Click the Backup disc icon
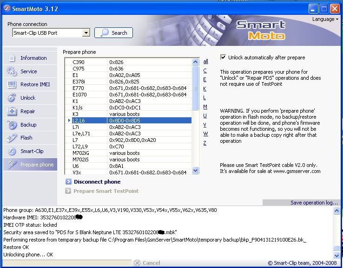This screenshot has height=268, width=343. tap(12, 125)
